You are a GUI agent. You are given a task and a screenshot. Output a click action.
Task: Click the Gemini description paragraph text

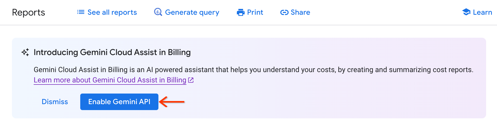[x=253, y=70]
